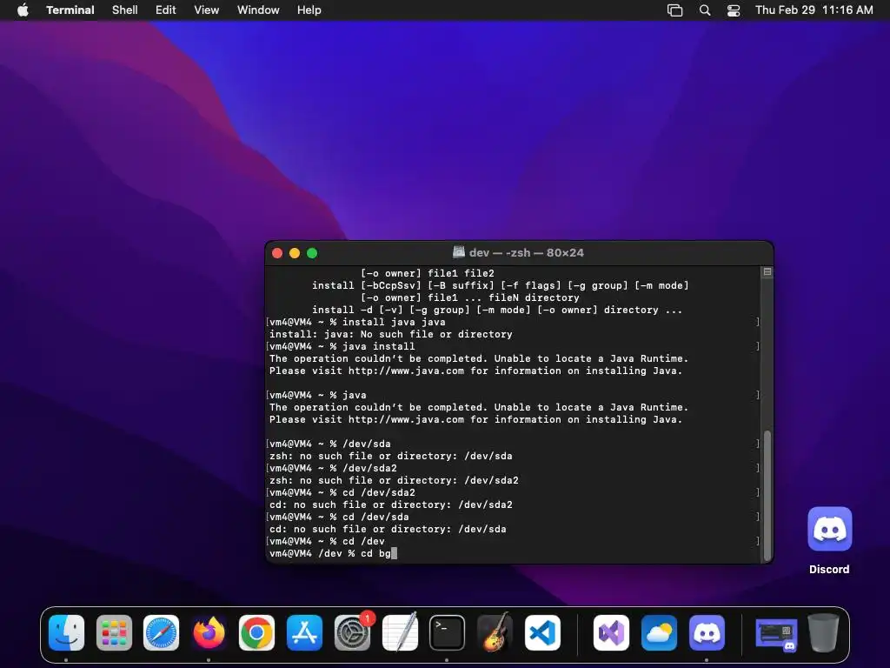Open Spotlight search in the menu bar
890x668 pixels.
[x=704, y=10]
